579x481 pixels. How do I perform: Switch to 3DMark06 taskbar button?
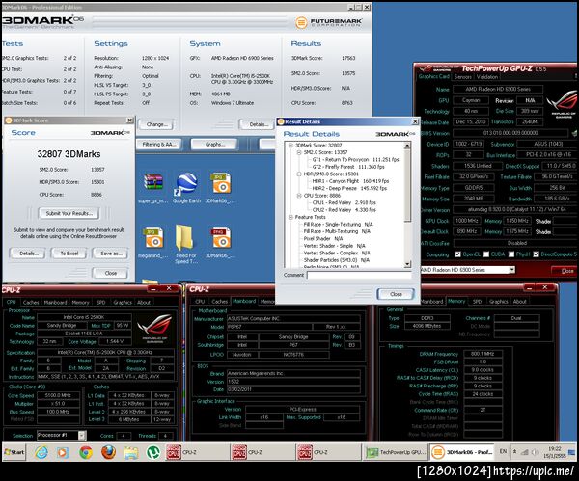[461, 452]
